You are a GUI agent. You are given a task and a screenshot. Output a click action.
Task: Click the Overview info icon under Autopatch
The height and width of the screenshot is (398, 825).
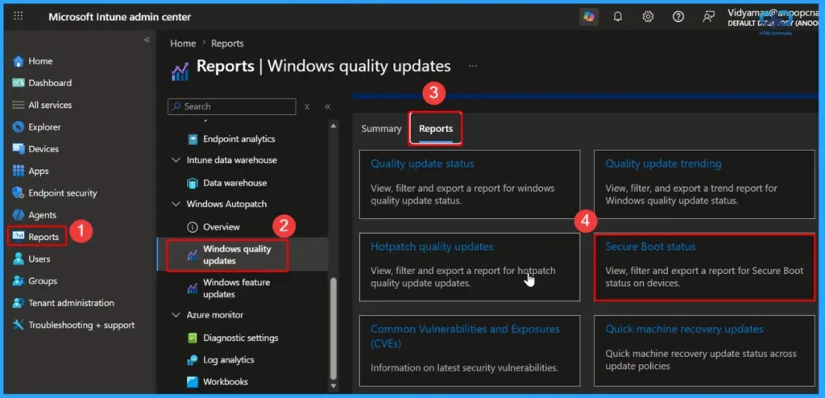pos(193,227)
